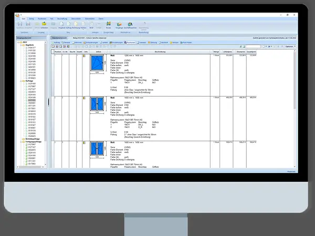Click the Speichern save icon in ribbon
The width and height of the screenshot is (315, 236).
20,24
